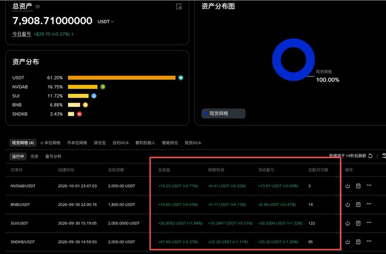The width and height of the screenshot is (386, 254).
Task: Open NVDAB/USDT grid details document icon
Action: click(358, 186)
